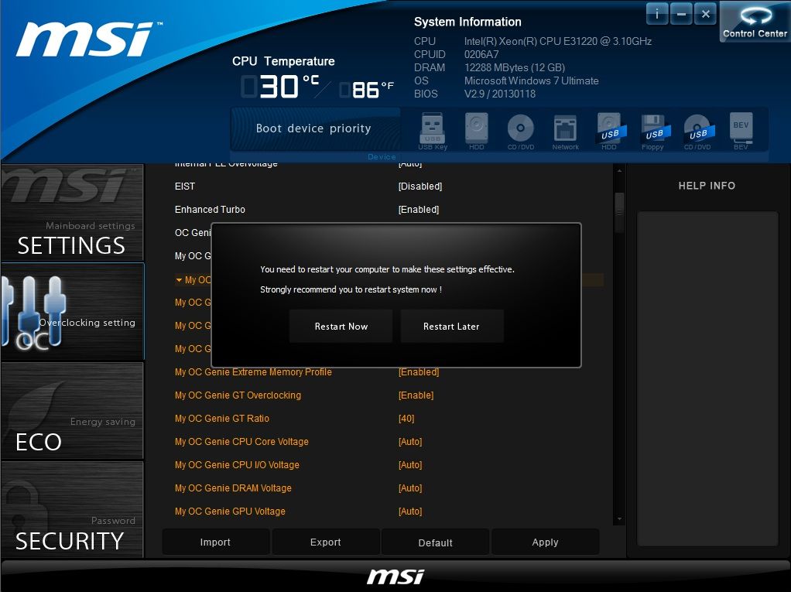The height and width of the screenshot is (592, 791).
Task: Switch to the ECO energy saving section
Action: 72,410
